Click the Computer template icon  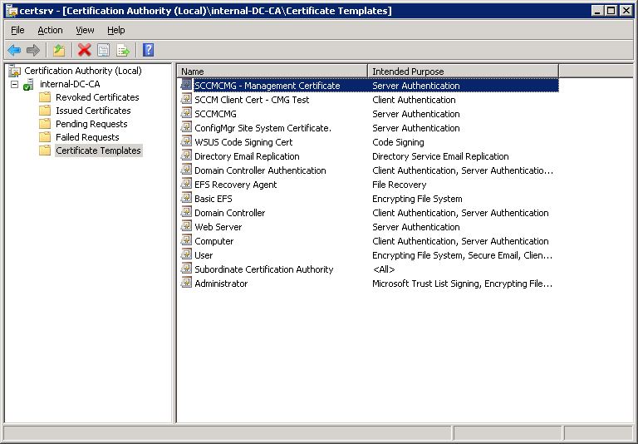[x=186, y=240]
